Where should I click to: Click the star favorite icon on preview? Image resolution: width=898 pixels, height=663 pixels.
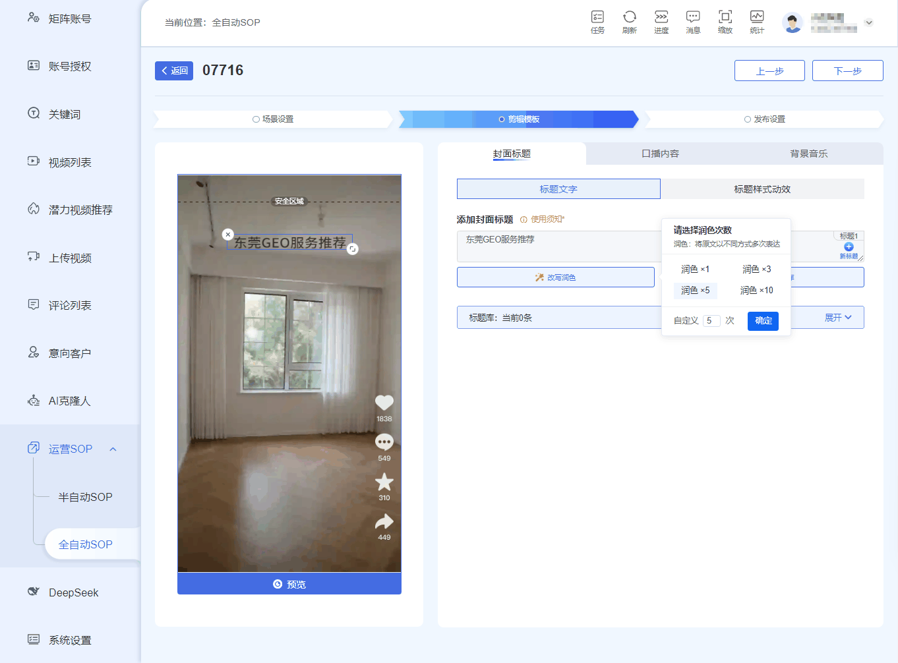[384, 482]
